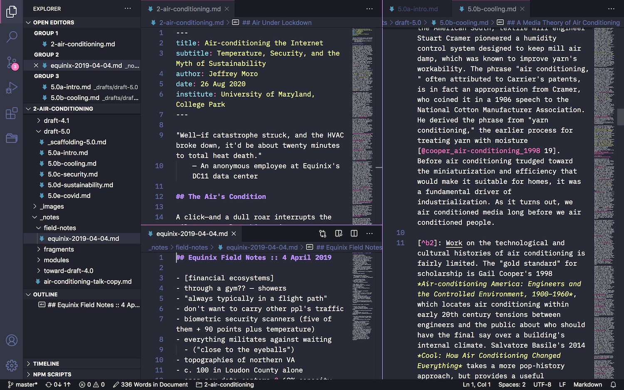Open more actions for 2-air-conditioning.md editor group
The height and width of the screenshot is (390, 624).
(369, 9)
